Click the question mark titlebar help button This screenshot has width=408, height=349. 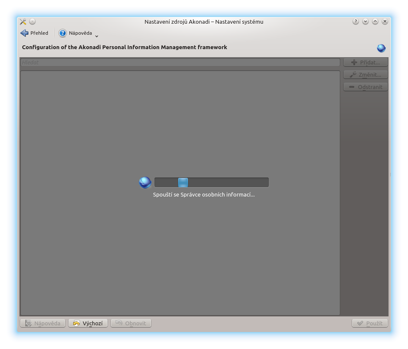tap(356, 21)
